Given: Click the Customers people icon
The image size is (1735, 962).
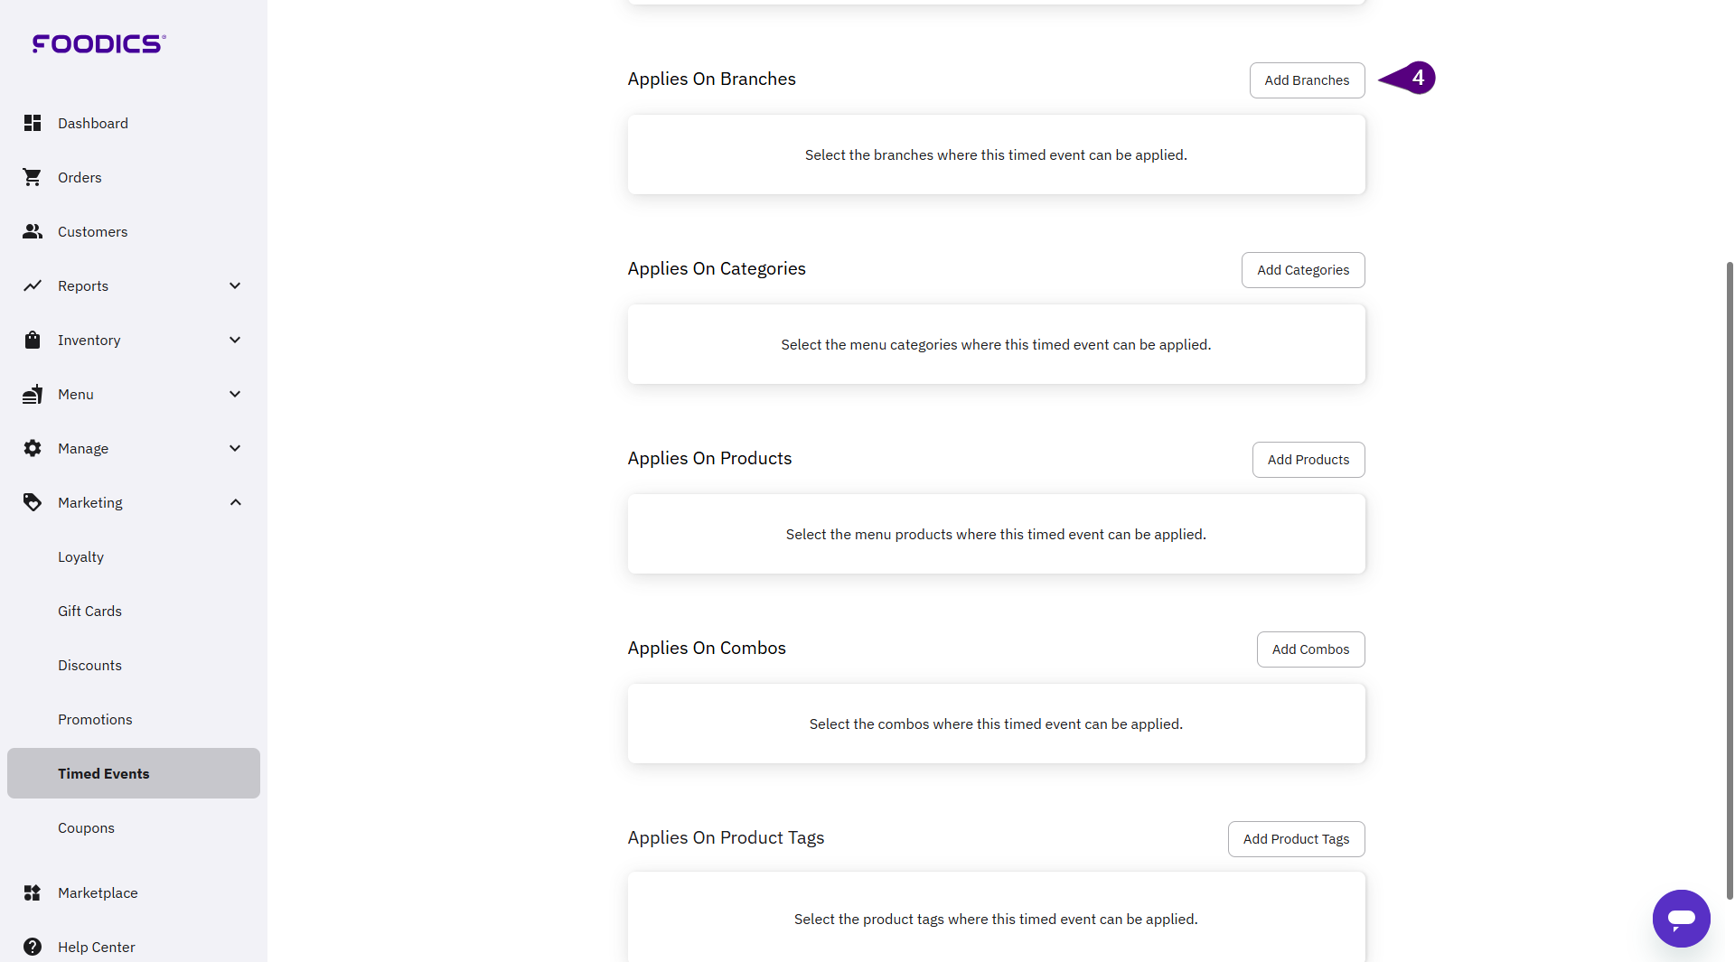Looking at the screenshot, I should [33, 231].
